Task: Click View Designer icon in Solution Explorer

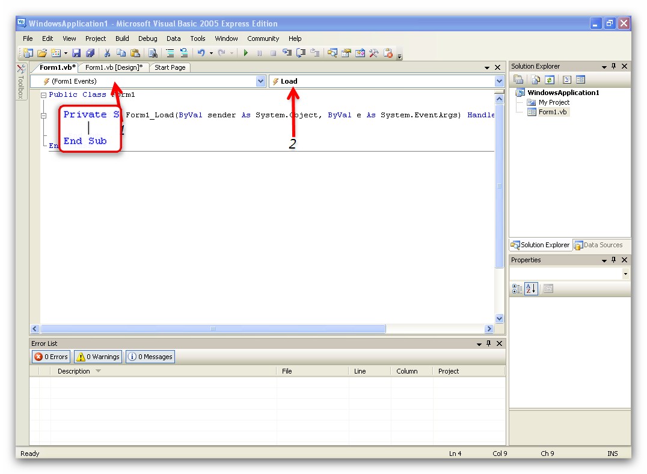Action: pos(581,79)
